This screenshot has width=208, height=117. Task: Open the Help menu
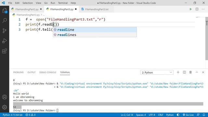pyautogui.click(x=73, y=3)
